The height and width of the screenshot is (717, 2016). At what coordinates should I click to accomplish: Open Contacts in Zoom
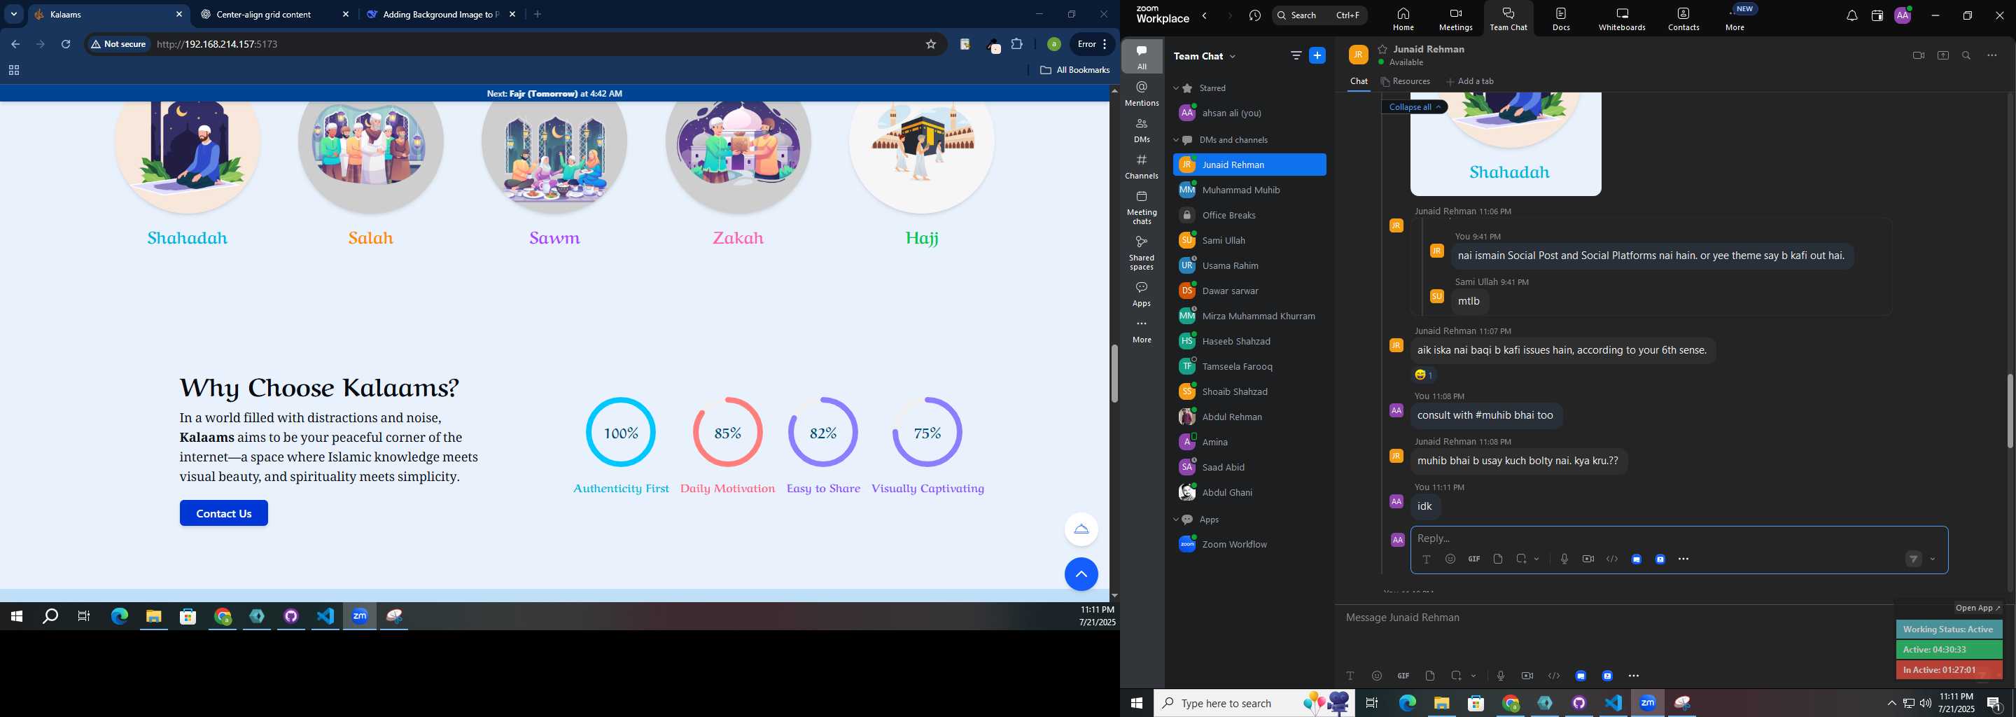1683,19
